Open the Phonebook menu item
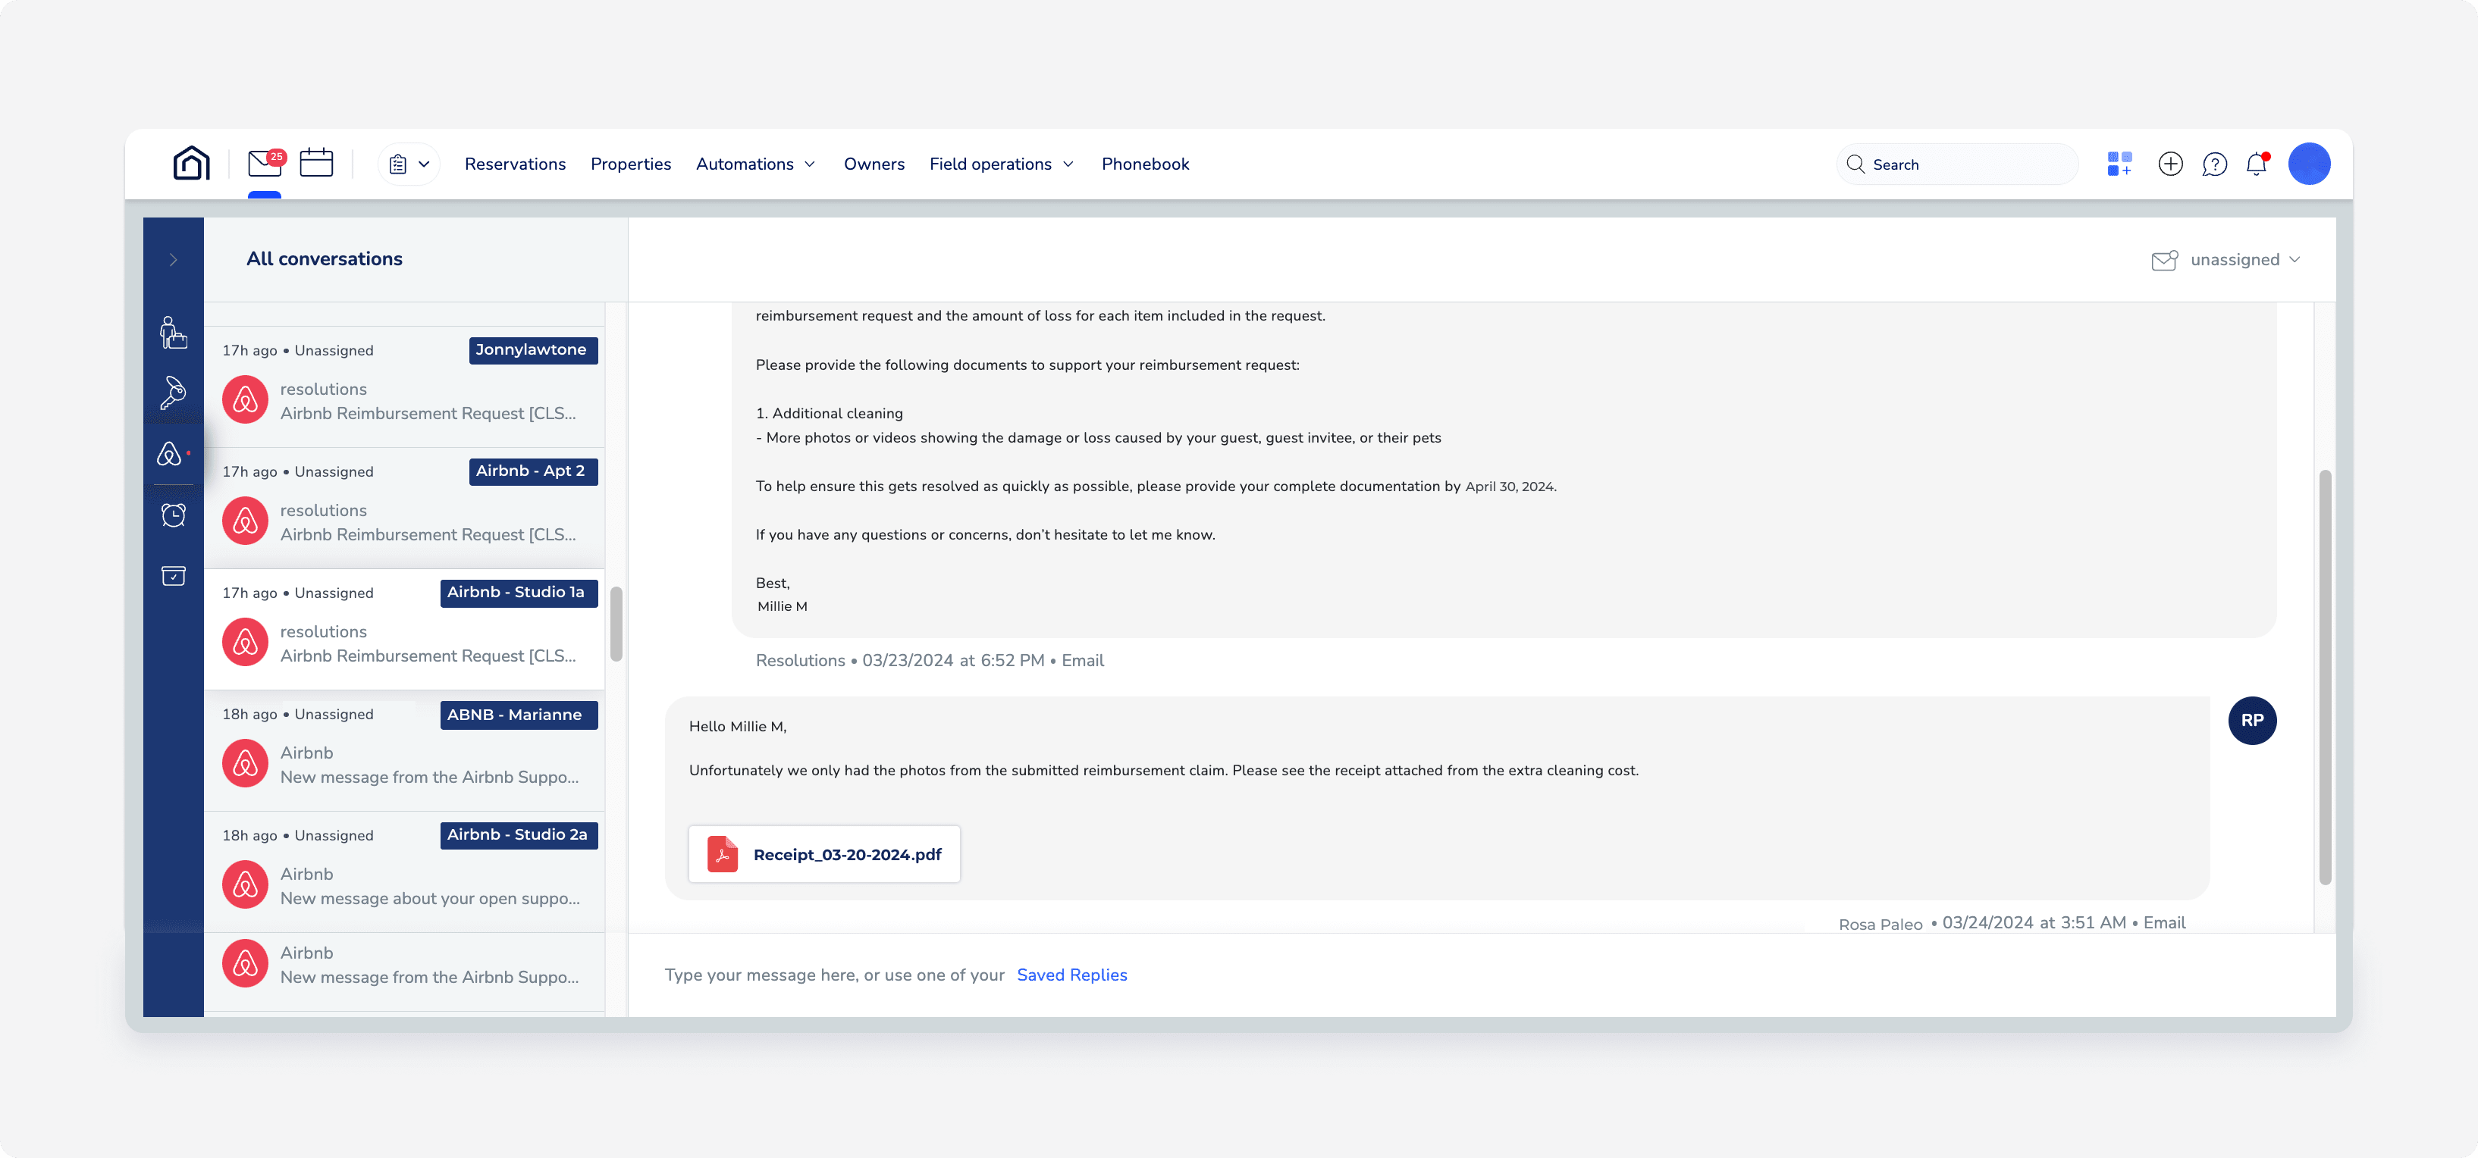This screenshot has height=1158, width=2478. tap(1145, 164)
